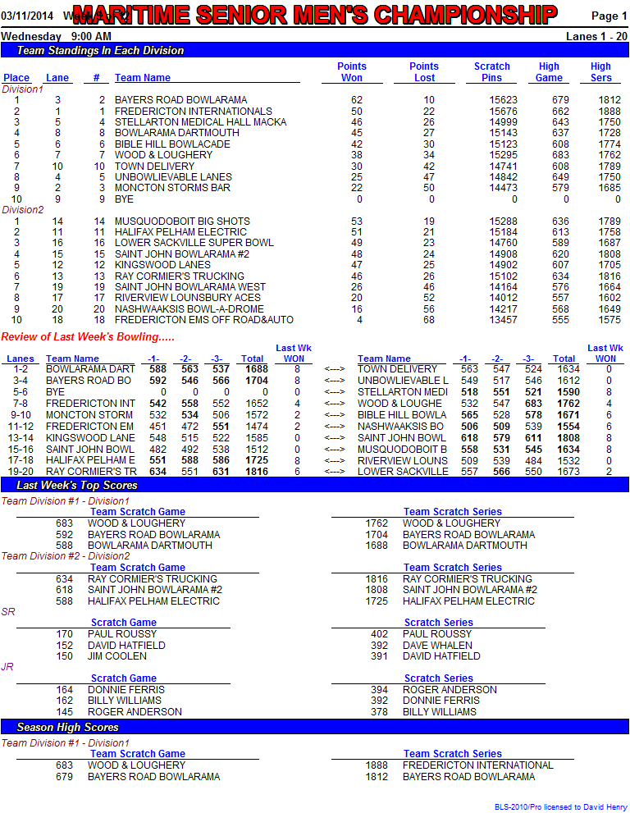Select the Scratch Pins column header
This screenshot has height=813, width=630.
click(491, 72)
